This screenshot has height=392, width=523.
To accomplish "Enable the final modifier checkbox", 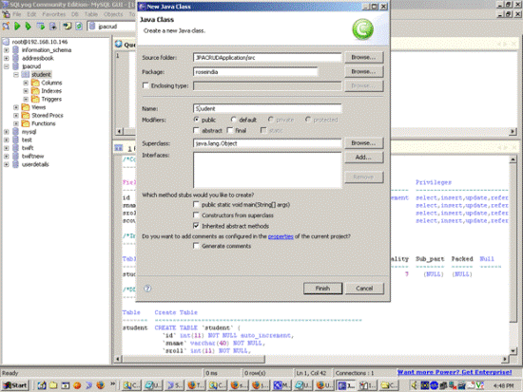I will 230,130.
